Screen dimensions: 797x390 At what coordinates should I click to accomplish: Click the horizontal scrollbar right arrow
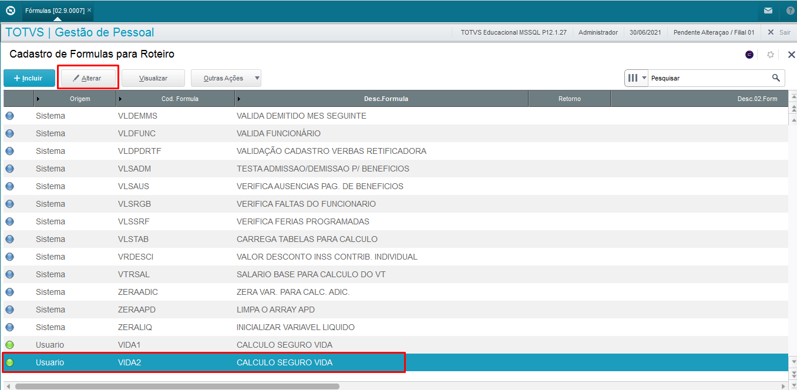(783, 386)
